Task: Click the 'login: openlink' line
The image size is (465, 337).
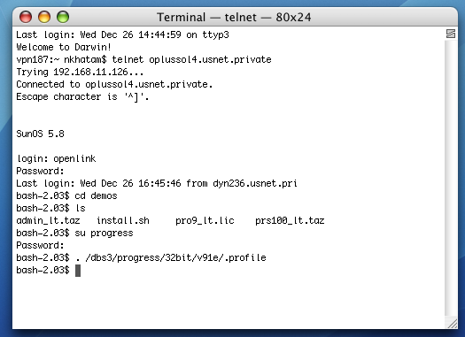Action: point(57,158)
